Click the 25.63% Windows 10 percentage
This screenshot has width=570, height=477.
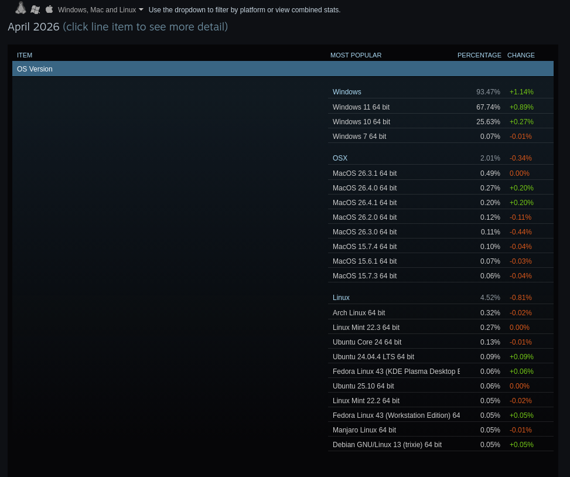click(x=488, y=121)
